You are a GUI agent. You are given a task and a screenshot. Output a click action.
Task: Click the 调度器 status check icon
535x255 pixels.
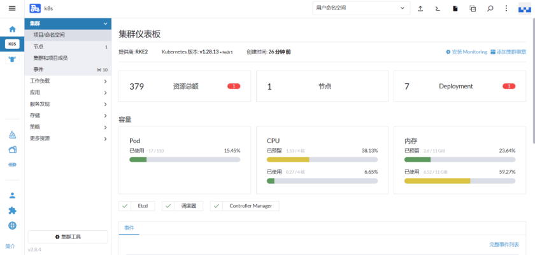click(x=168, y=206)
